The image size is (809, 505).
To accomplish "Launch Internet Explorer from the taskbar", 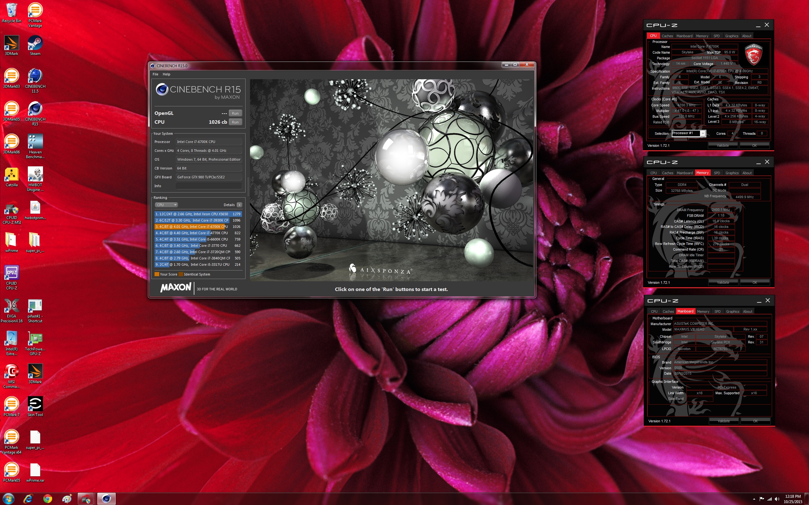I will [28, 499].
